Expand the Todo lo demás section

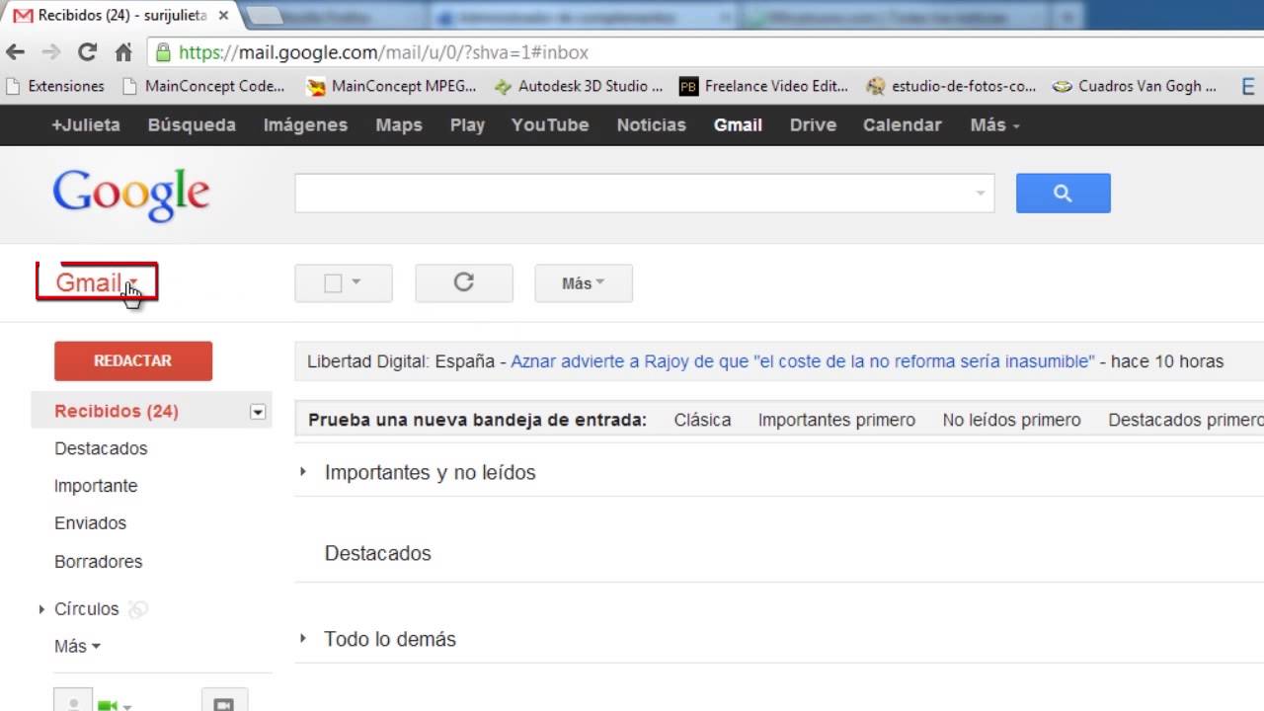[x=301, y=639]
